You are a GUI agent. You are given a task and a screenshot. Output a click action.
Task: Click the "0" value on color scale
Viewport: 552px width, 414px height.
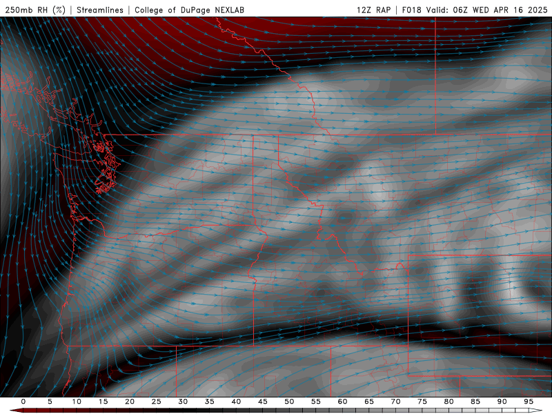(23, 402)
